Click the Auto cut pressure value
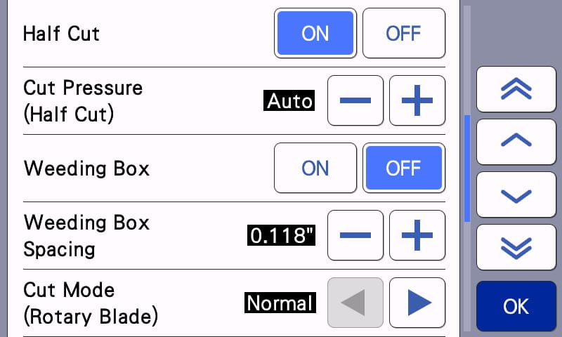 [x=289, y=101]
